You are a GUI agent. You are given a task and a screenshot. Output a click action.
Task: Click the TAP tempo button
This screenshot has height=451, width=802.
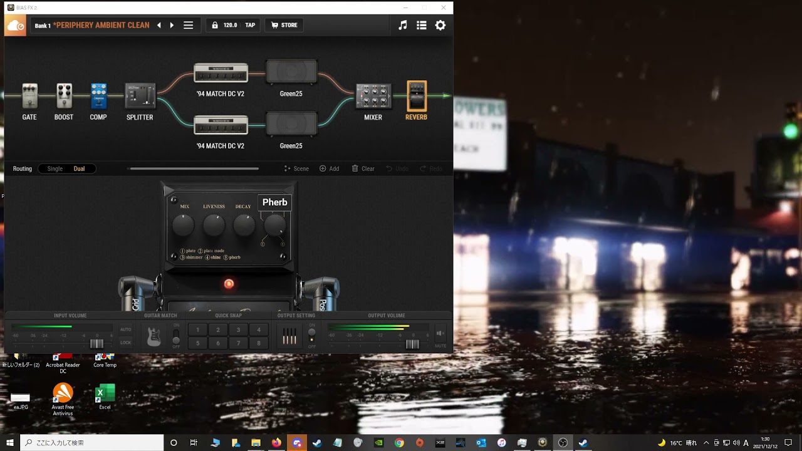[250, 26]
